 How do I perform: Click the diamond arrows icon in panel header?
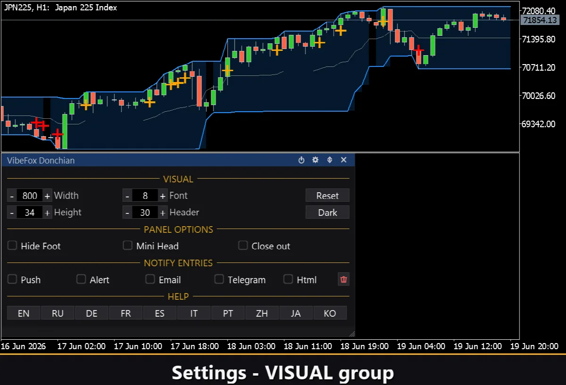pos(330,160)
